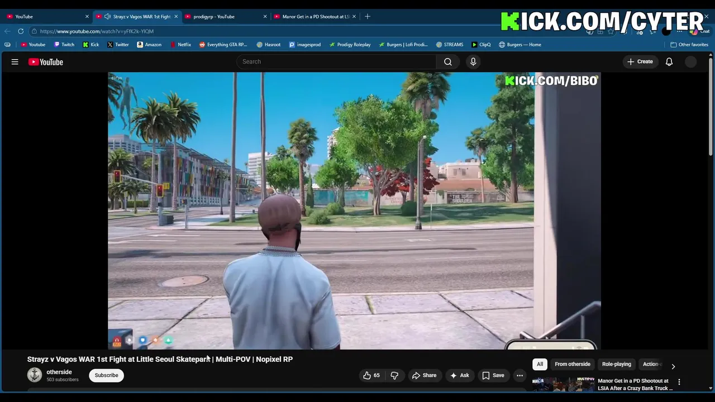
Task: Click the search magnifier button
Action: click(448, 61)
